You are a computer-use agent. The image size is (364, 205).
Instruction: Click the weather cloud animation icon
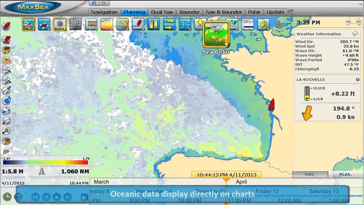pyautogui.click(x=84, y=197)
